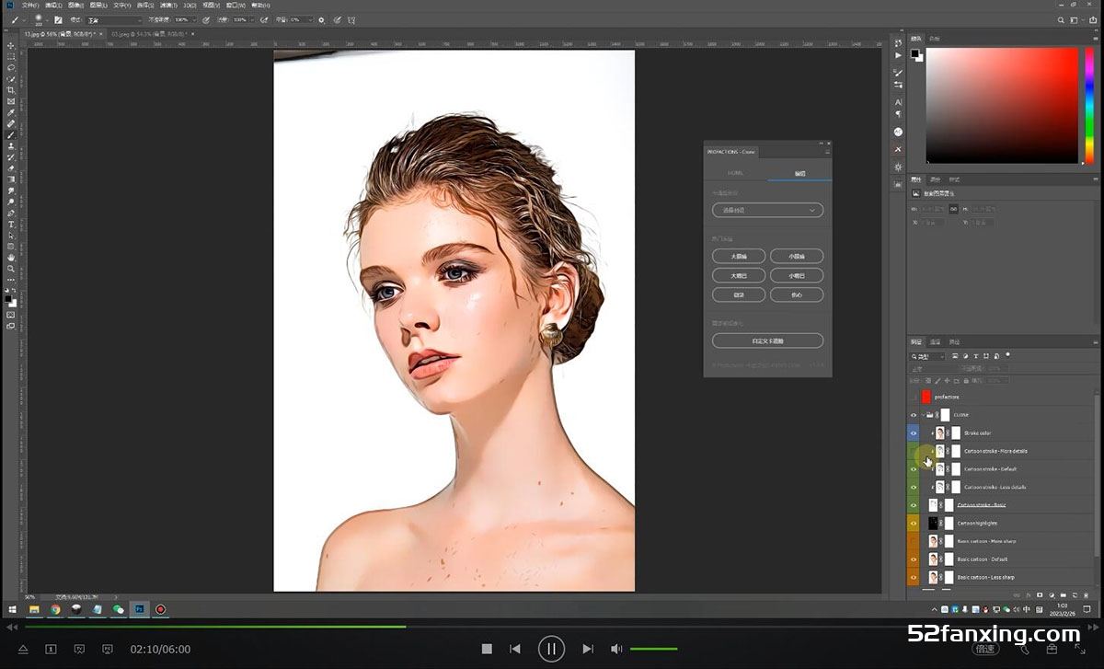The height and width of the screenshot is (669, 1104).
Task: Hide the Stroke color layer
Action: tap(914, 433)
